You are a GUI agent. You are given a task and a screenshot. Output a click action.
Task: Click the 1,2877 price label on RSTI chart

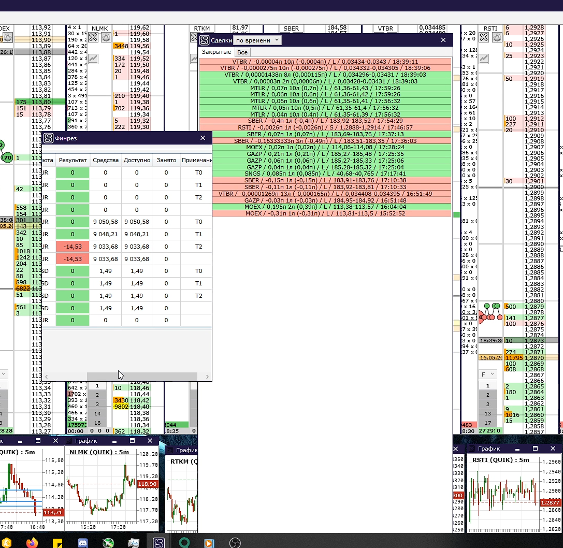coord(550,502)
